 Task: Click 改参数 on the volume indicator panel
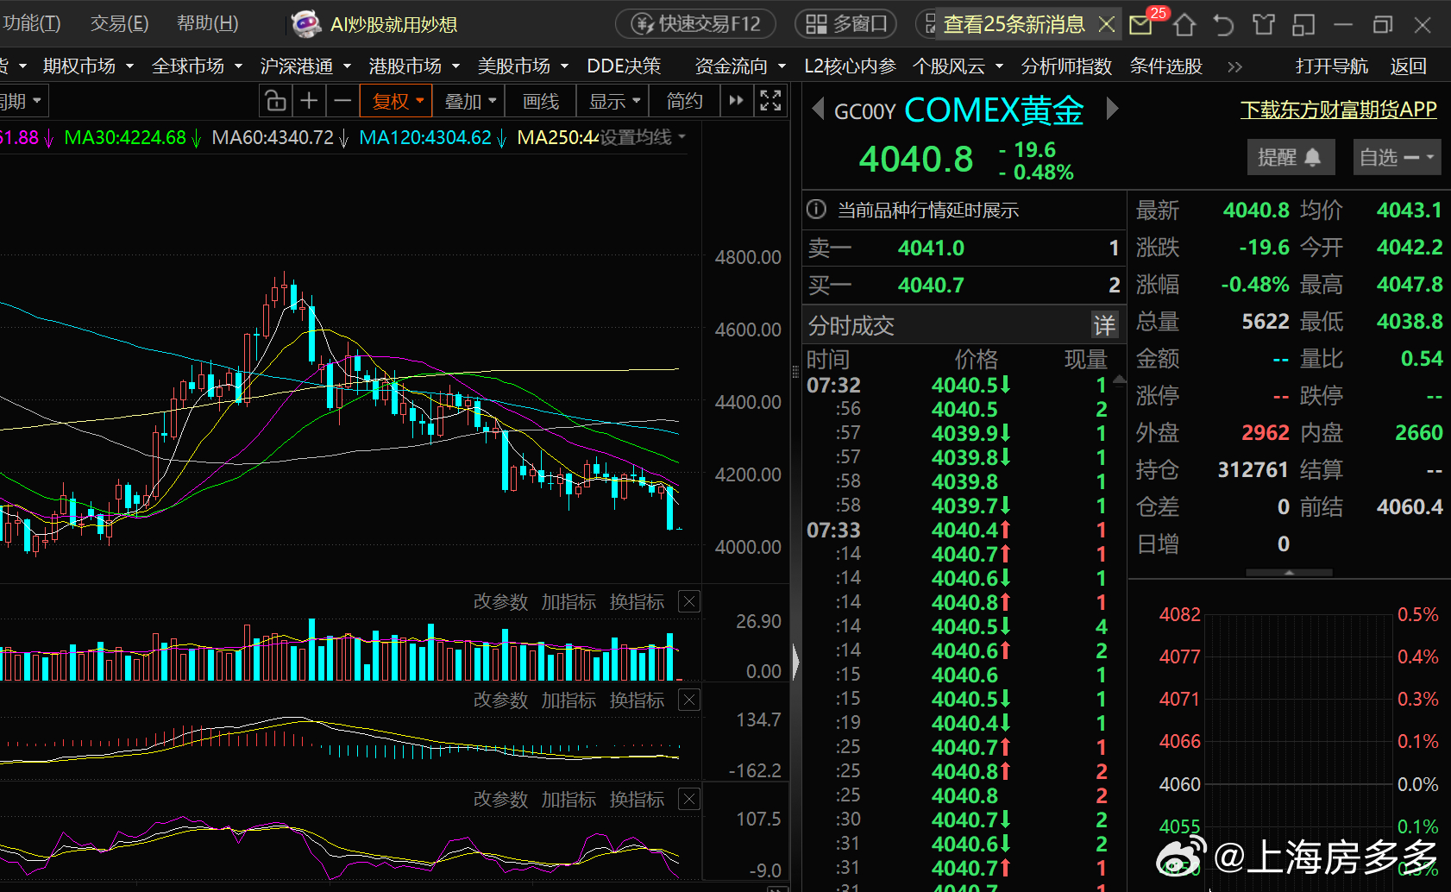(x=500, y=601)
